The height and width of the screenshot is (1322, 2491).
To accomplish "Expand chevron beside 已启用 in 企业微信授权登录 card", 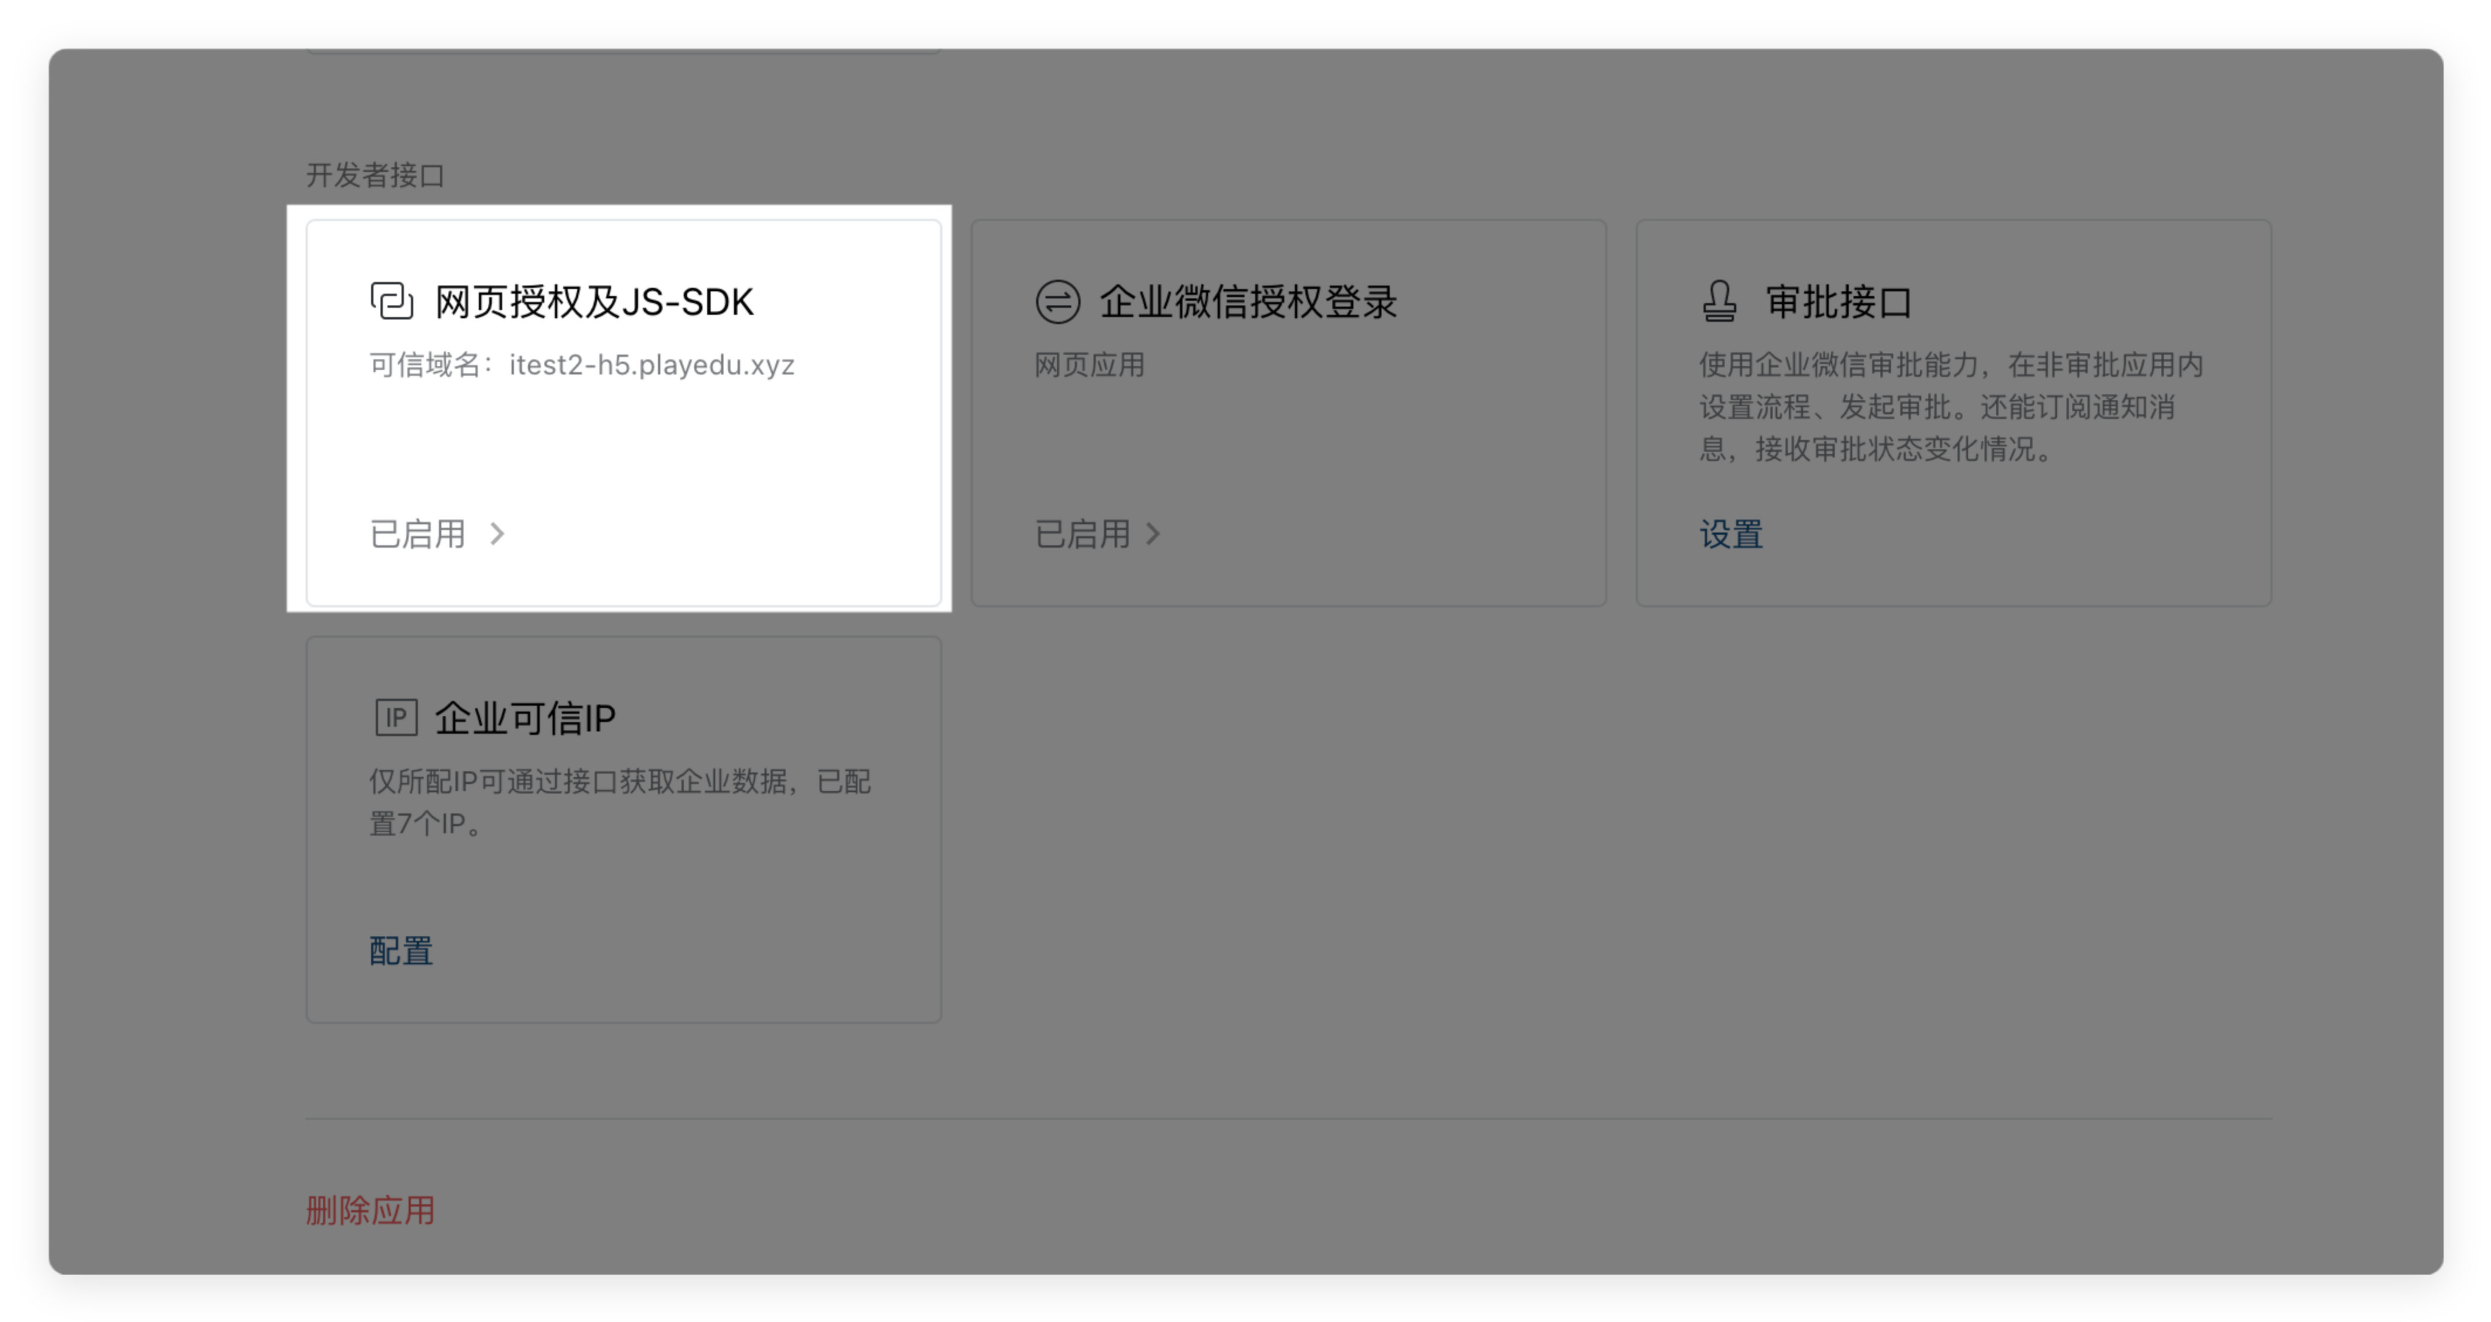I will (x=1153, y=534).
